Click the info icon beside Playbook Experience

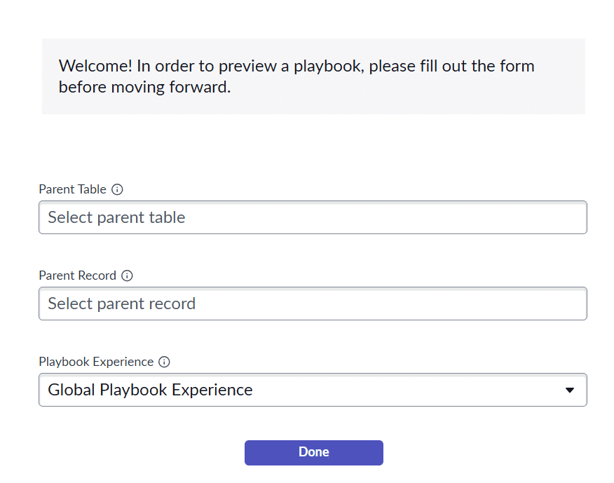(x=164, y=362)
